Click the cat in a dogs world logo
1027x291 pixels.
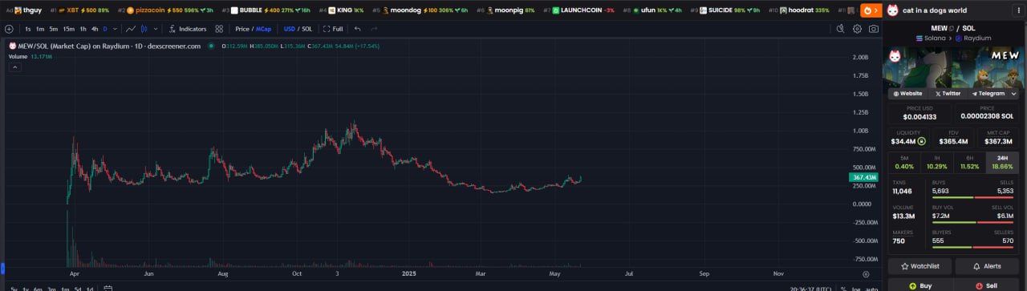pos(893,10)
